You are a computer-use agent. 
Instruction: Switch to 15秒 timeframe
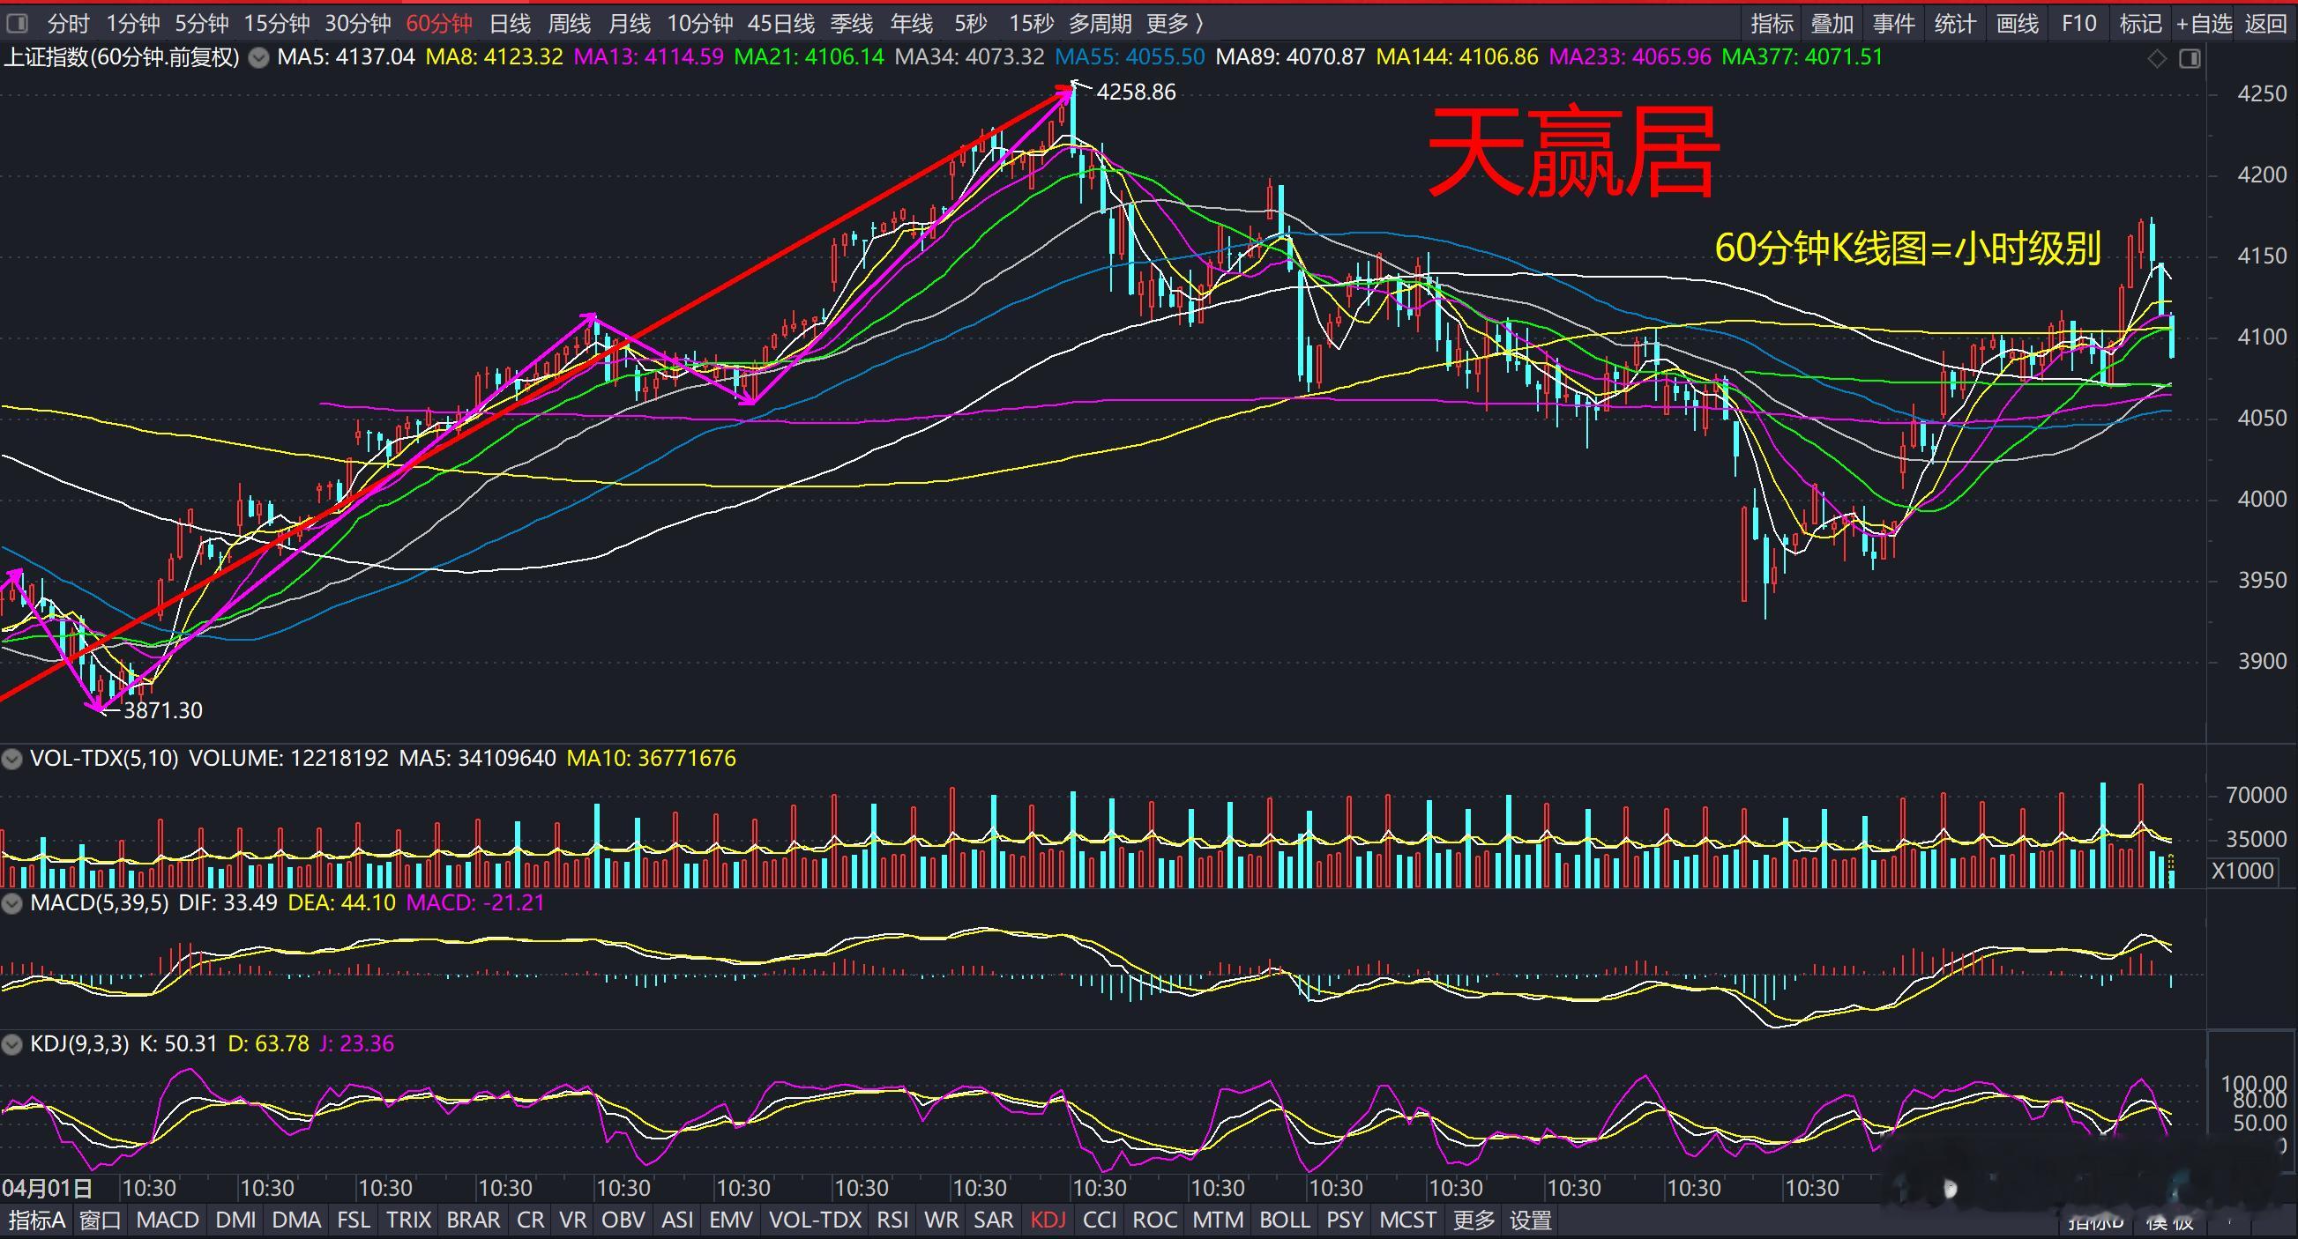1031,23
